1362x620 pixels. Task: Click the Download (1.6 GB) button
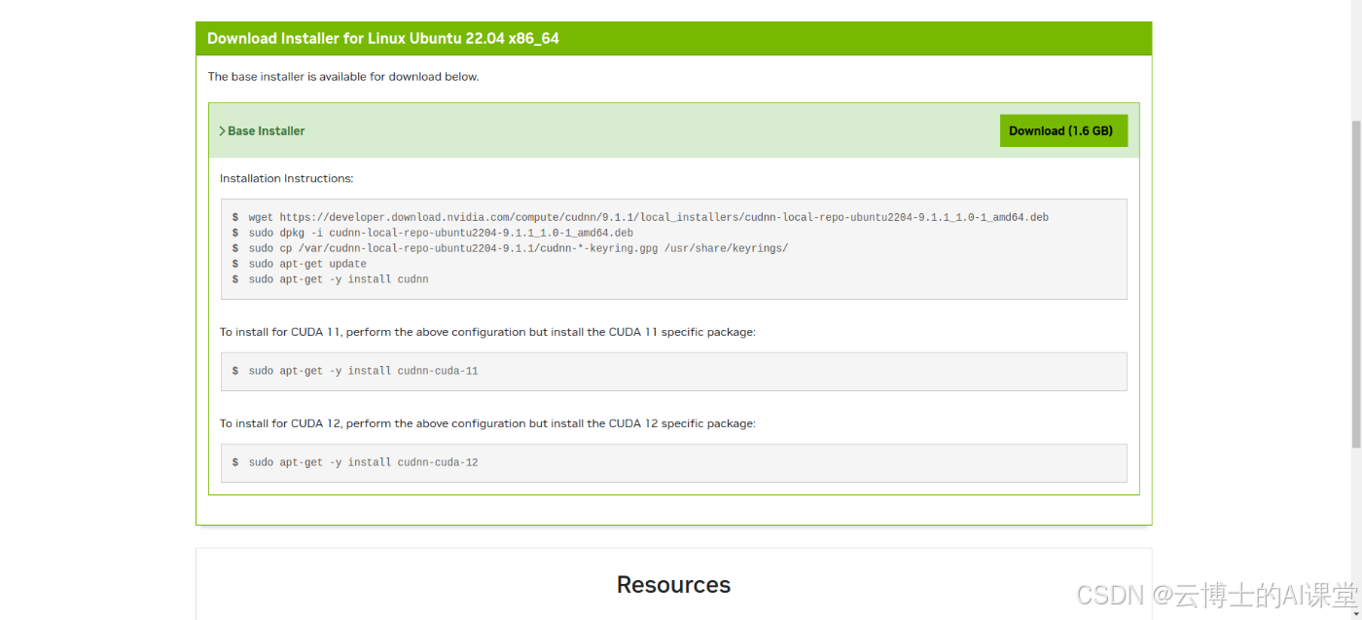coord(1063,130)
